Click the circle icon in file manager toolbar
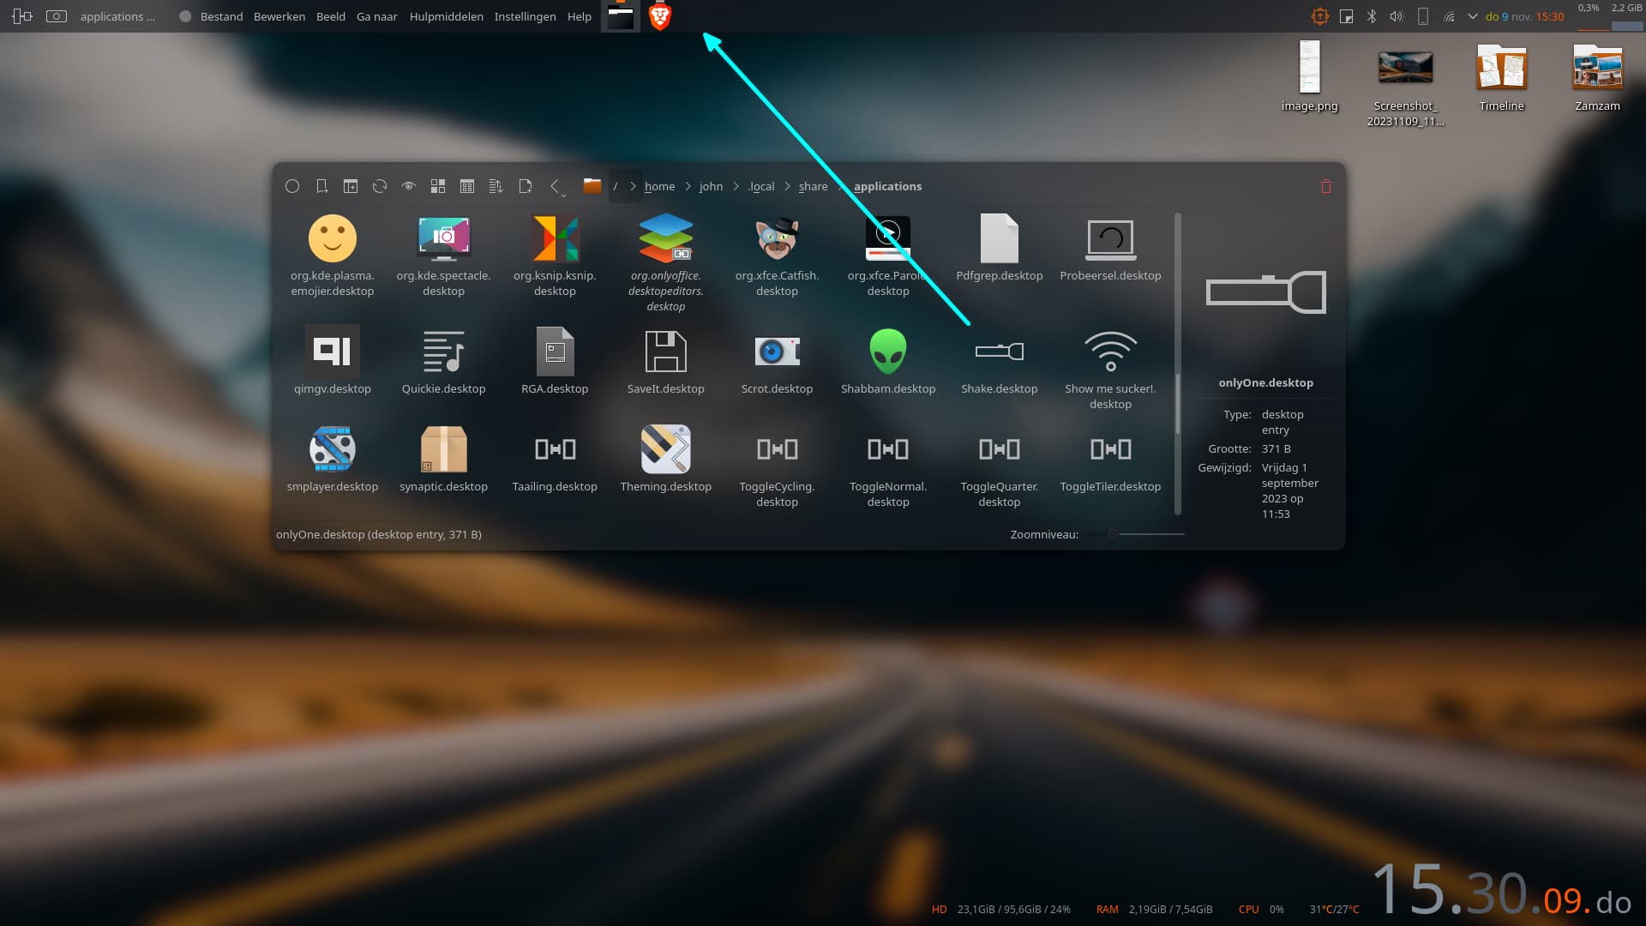Image resolution: width=1646 pixels, height=926 pixels. 292,186
